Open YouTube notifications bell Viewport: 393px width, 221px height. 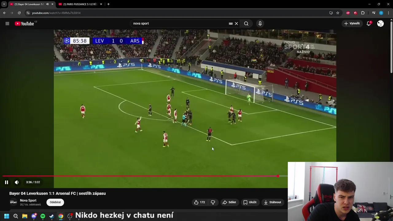369,24
